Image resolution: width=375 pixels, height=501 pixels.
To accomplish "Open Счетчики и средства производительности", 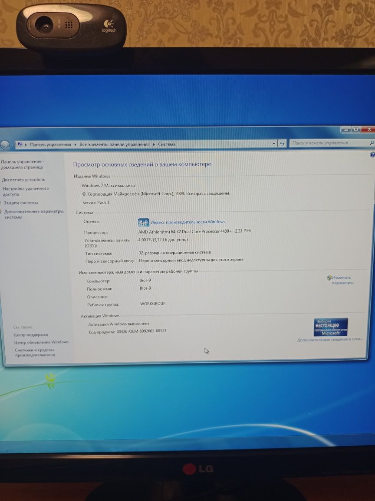I will click(x=35, y=352).
